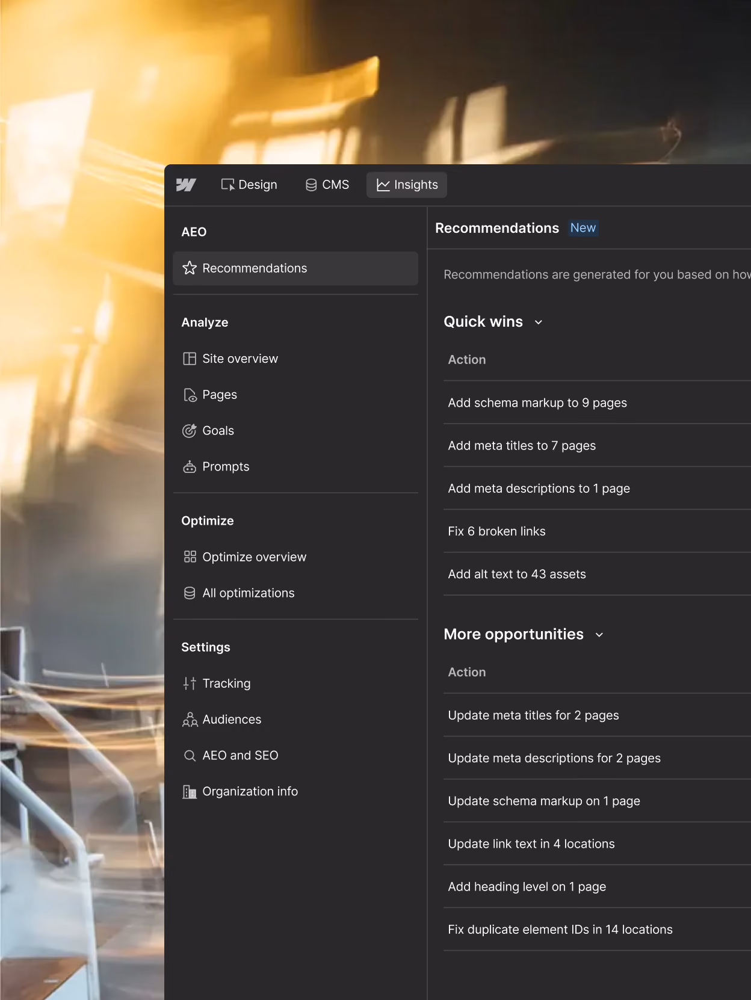
Task: Open 'Update schema markup on 1 page'
Action: (x=597, y=801)
